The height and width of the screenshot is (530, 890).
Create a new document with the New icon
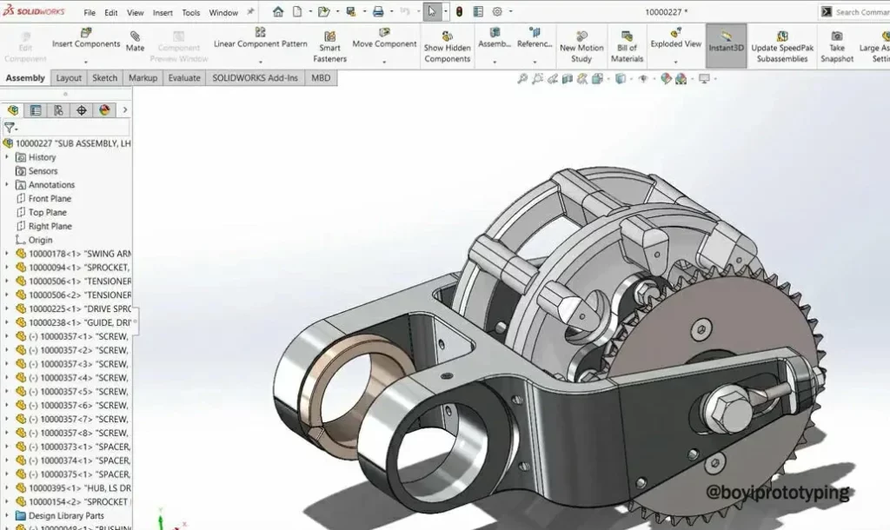(x=297, y=12)
